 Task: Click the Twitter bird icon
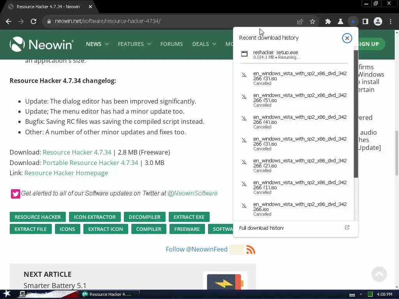click(x=15, y=194)
